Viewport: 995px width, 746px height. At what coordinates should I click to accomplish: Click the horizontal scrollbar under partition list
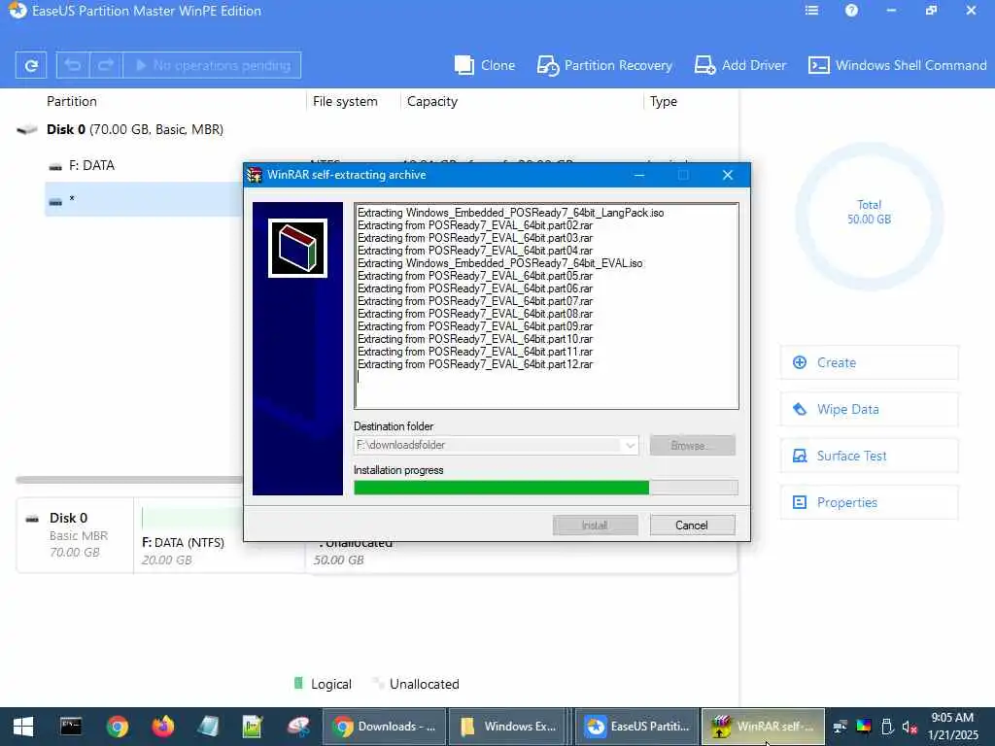(129, 480)
